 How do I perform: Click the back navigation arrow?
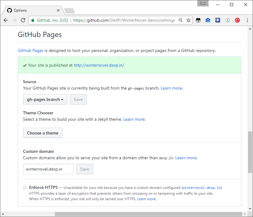[6, 20]
